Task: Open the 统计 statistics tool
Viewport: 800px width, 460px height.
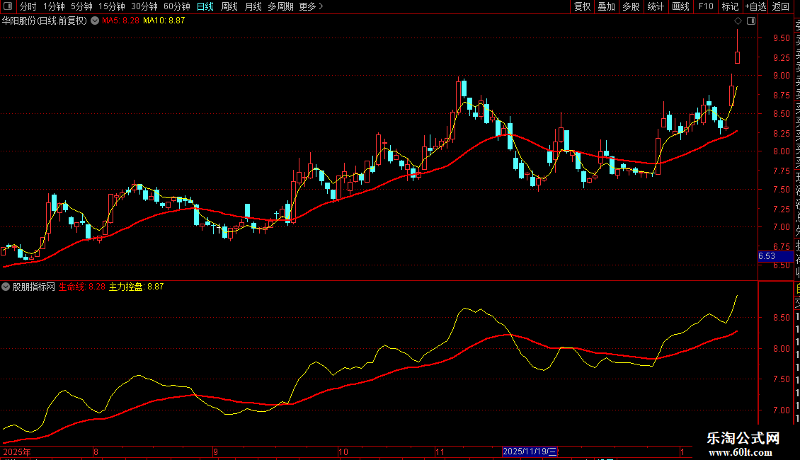Action: (x=656, y=6)
